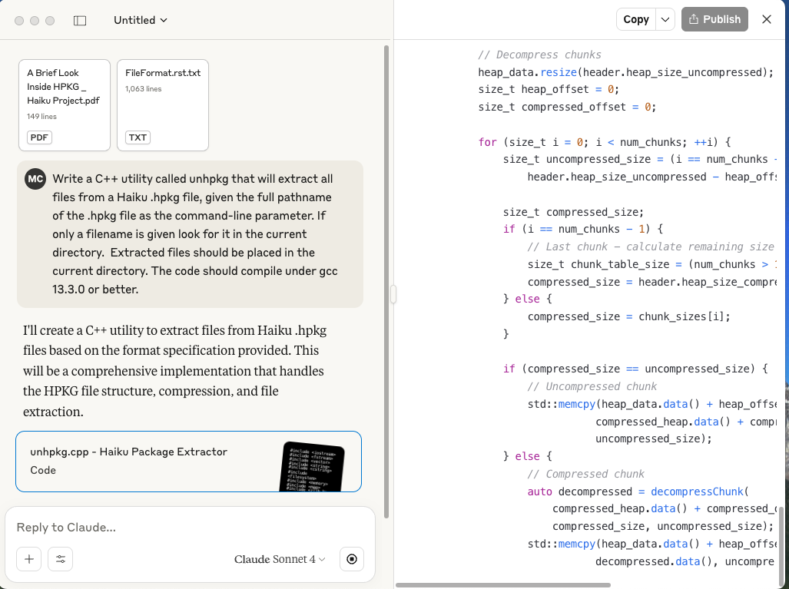Expand the Copy options chevron
This screenshot has width=789, height=589.
tap(665, 20)
